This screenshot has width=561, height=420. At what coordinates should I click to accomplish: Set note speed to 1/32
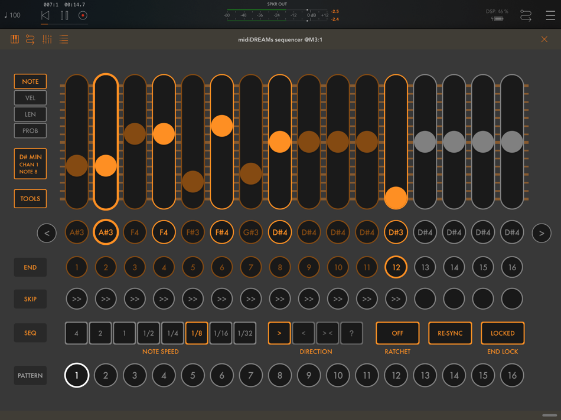pos(245,333)
